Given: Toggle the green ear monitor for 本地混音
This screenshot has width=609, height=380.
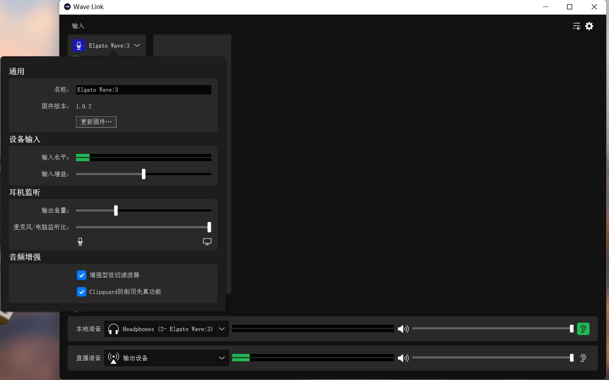Looking at the screenshot, I should [x=583, y=329].
